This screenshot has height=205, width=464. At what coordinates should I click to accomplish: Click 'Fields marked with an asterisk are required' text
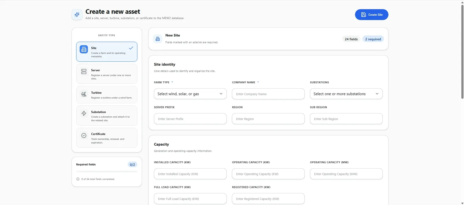point(192,42)
